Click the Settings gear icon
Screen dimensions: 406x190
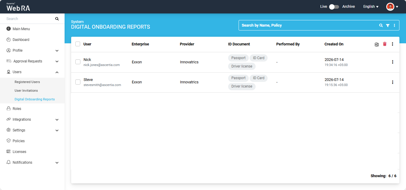point(9,130)
